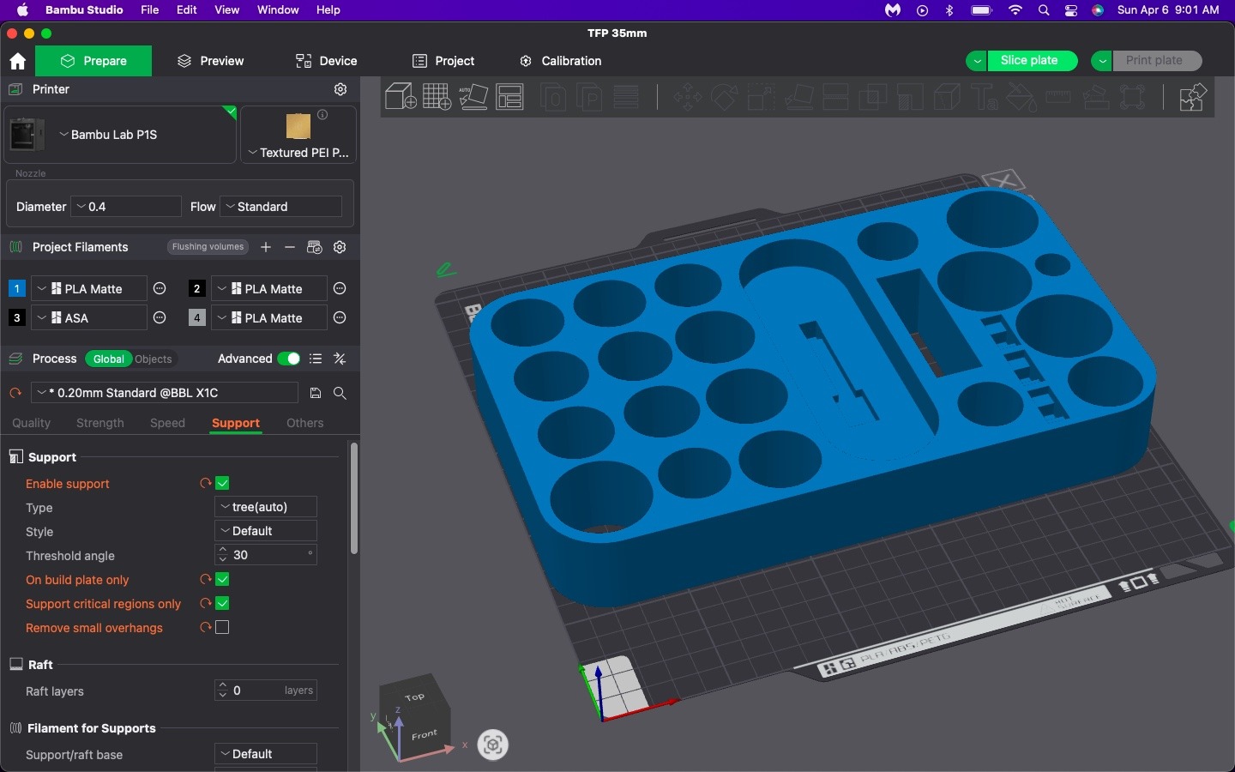Check Remove small overhangs checkbox
1235x772 pixels.
222,628
